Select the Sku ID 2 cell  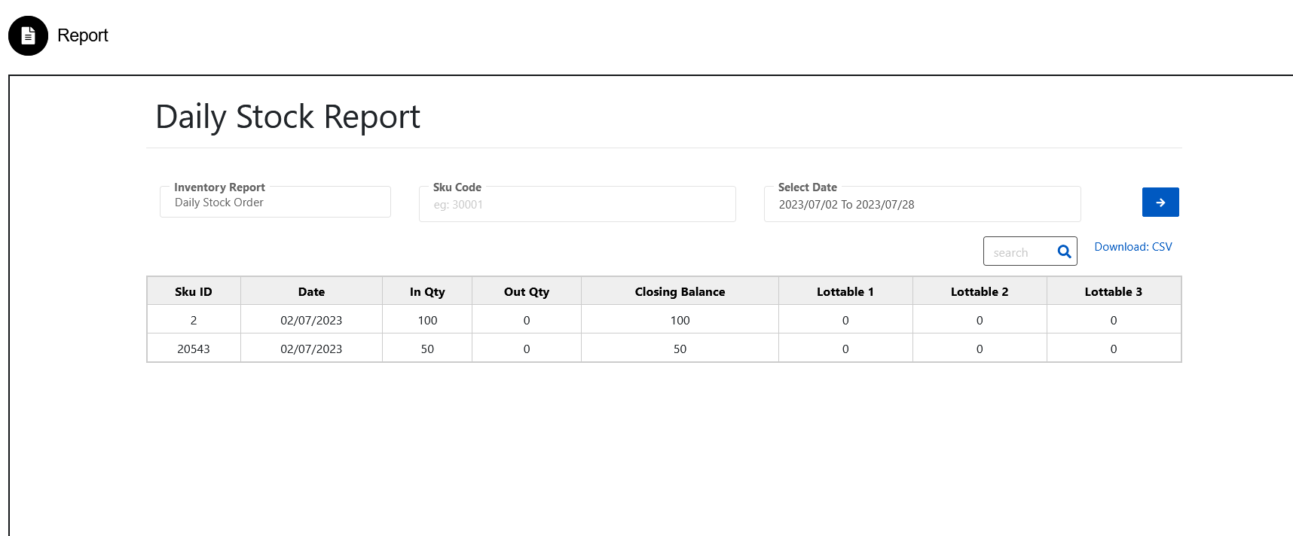194,320
